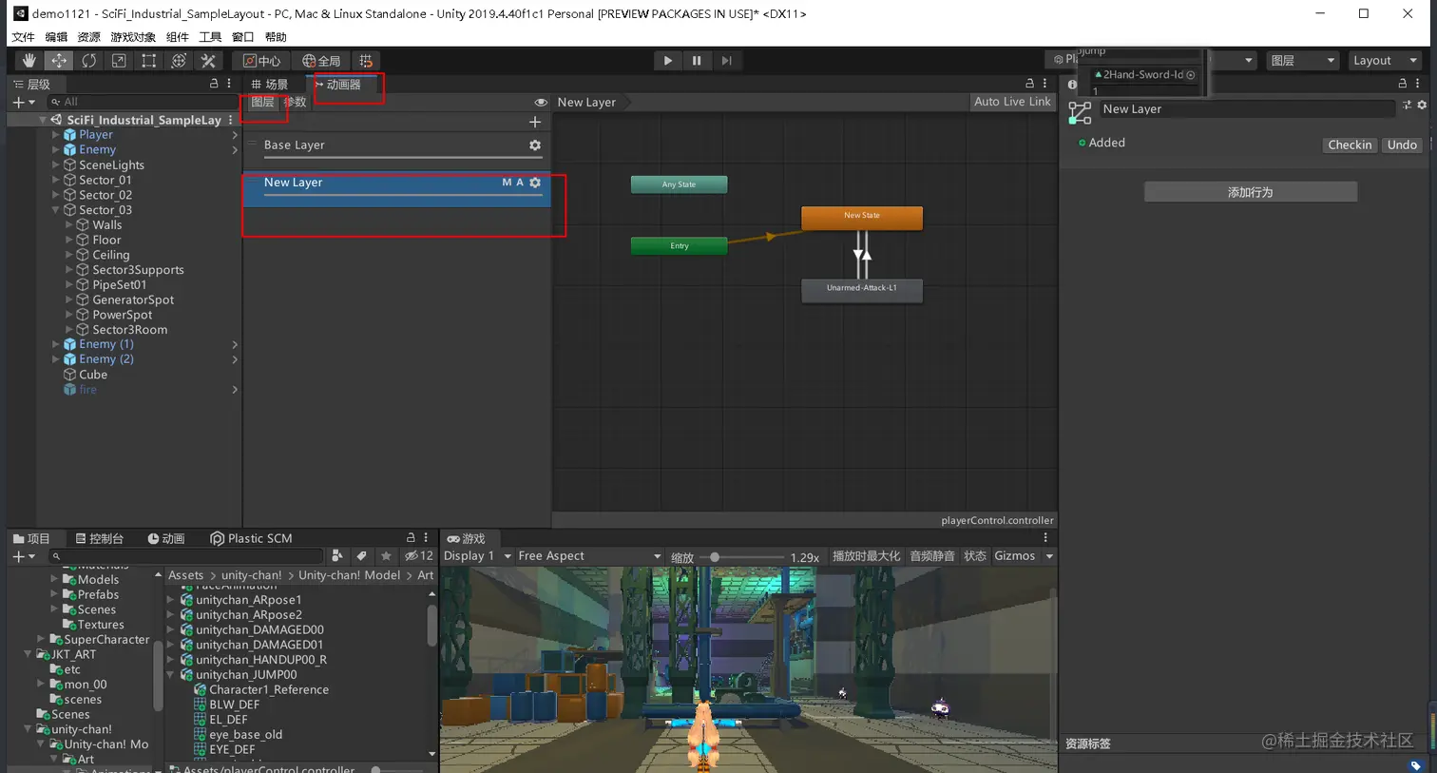This screenshot has width=1437, height=773.
Task: Open the 游戏对象 (GameObject) menu
Action: click(x=133, y=37)
